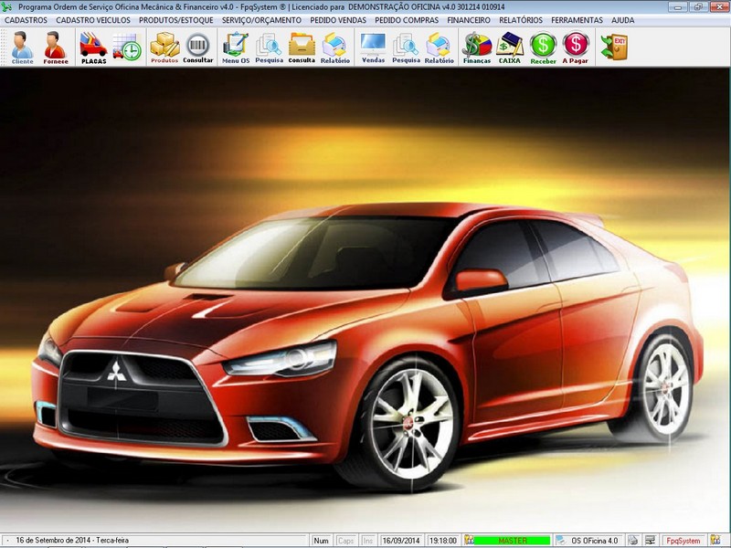Screen dimensions: 731x548
Task: Open the SERVIÇO/ORÇAMENTO menu
Action: tap(261, 20)
